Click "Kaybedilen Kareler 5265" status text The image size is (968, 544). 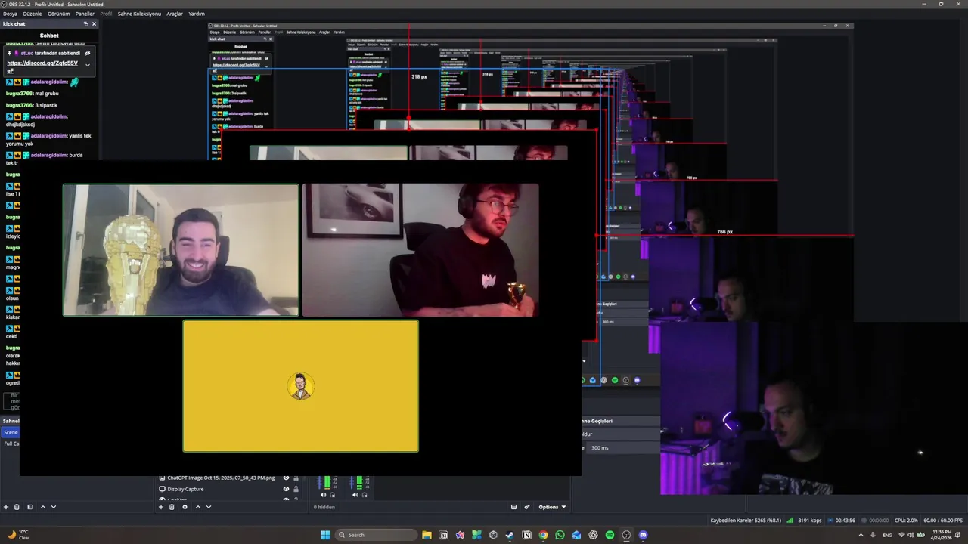(x=746, y=520)
